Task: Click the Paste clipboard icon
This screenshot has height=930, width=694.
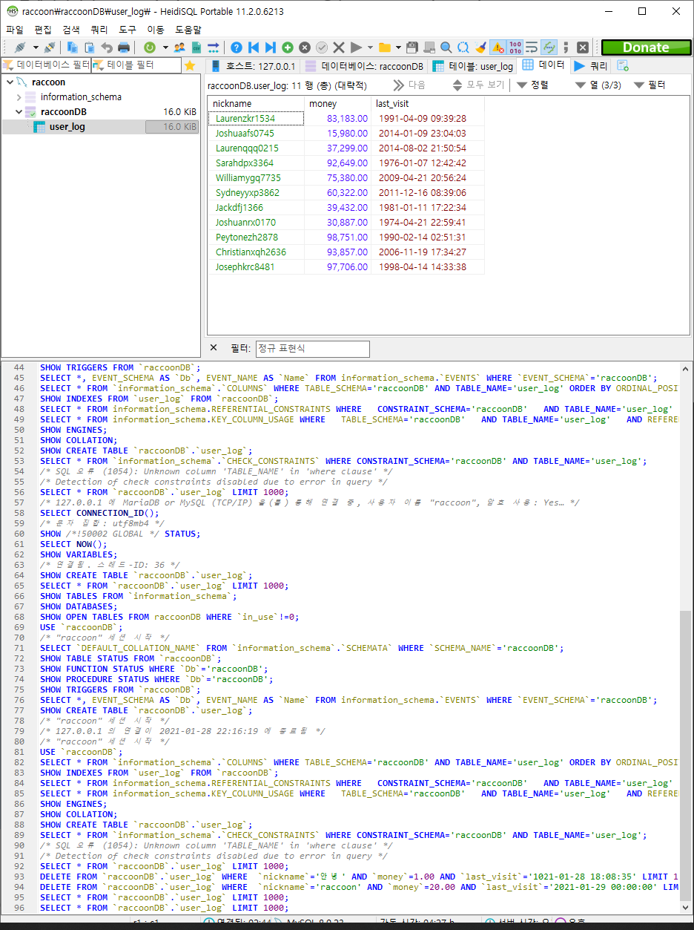Action: point(90,47)
